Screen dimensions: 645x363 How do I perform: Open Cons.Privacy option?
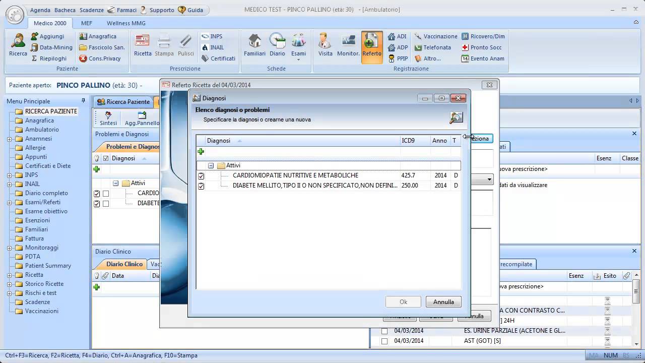(100, 58)
